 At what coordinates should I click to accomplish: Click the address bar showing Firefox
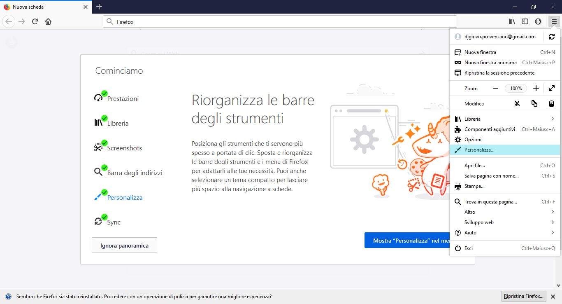coord(280,21)
